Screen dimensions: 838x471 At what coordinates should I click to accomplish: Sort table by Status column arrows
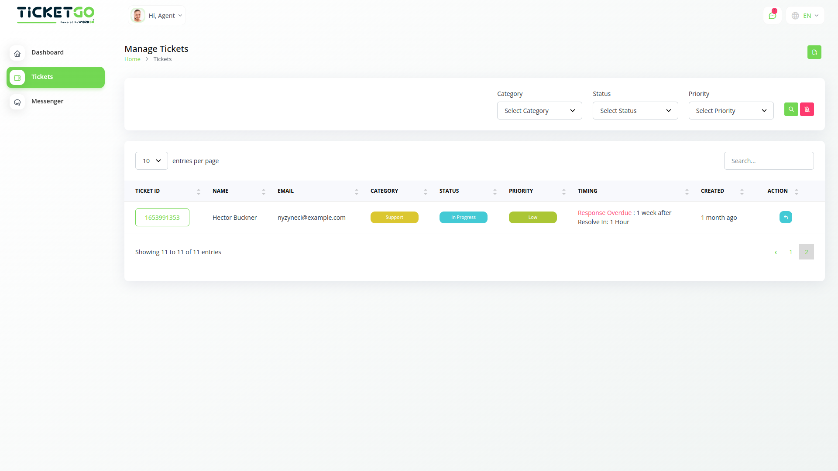click(x=495, y=191)
